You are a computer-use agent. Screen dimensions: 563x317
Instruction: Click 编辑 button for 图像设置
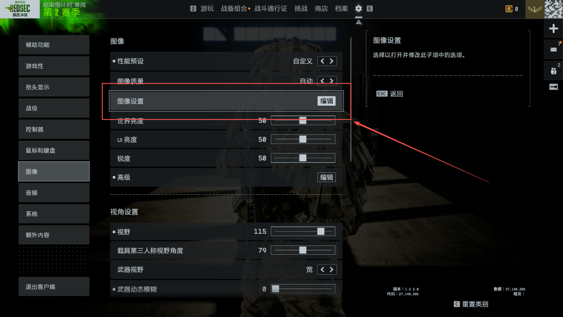click(327, 101)
